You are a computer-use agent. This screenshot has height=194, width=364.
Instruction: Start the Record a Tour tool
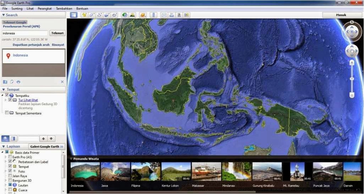pyautogui.click(x=114, y=15)
